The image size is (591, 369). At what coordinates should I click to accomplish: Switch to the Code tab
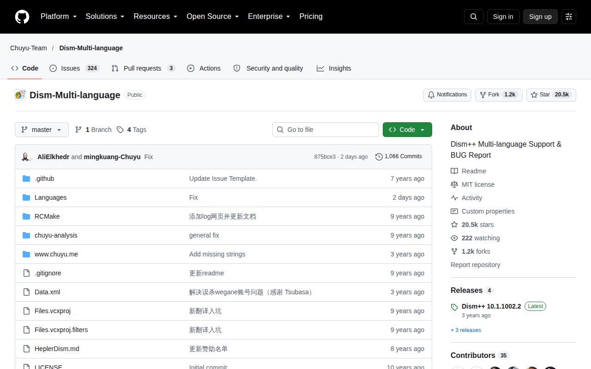point(25,68)
